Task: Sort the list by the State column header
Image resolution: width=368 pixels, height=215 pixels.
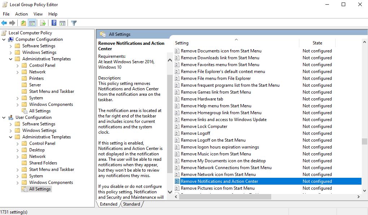Action: point(317,43)
